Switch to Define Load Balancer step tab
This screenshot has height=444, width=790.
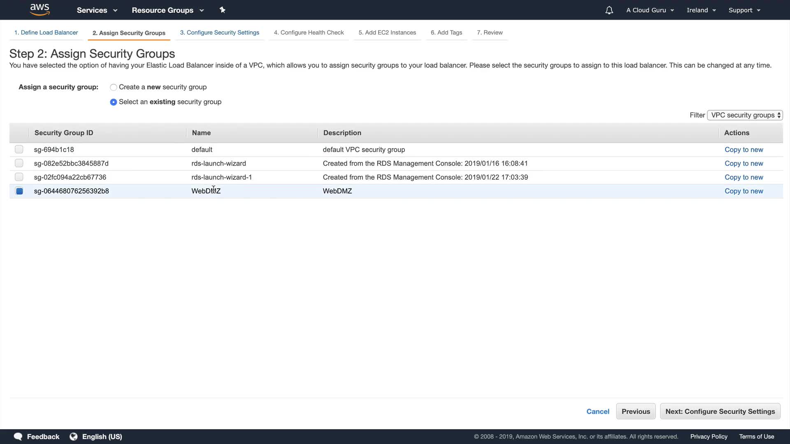(x=46, y=32)
